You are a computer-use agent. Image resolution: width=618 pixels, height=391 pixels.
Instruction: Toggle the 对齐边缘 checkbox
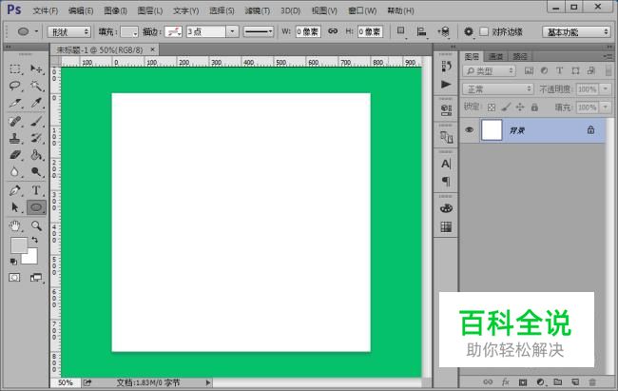[x=484, y=31]
